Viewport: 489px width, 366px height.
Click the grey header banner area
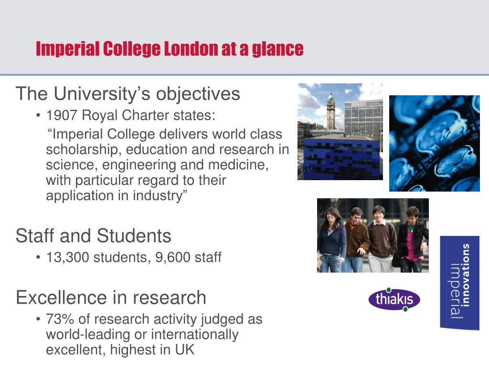tap(244, 37)
